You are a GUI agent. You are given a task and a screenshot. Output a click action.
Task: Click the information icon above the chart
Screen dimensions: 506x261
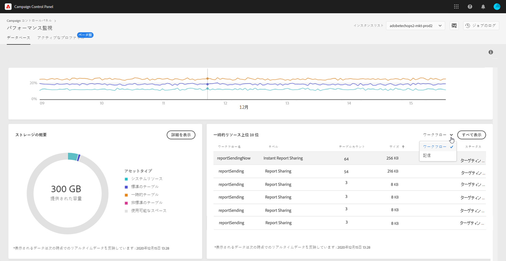(x=491, y=52)
